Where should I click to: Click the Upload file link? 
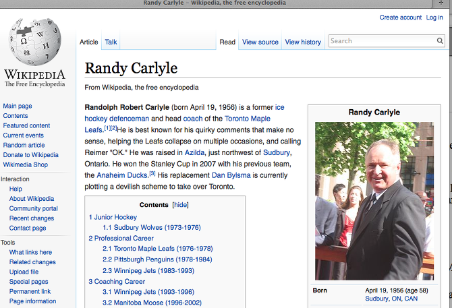coord(24,272)
